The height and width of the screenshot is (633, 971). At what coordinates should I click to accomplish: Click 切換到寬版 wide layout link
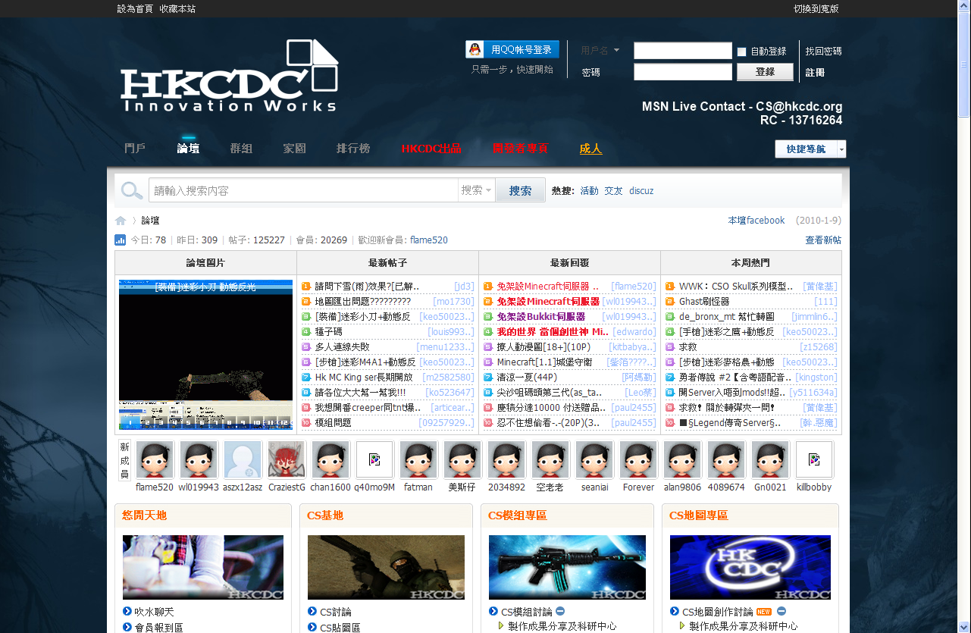tap(816, 9)
